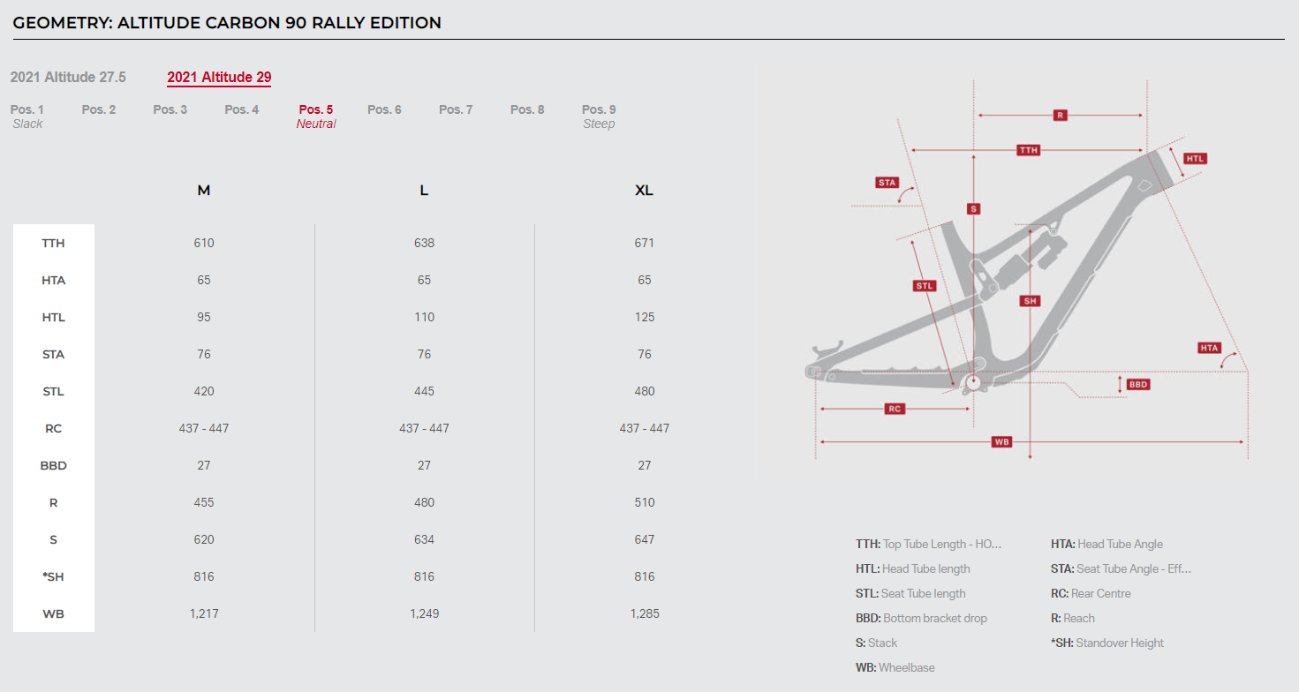
Task: Click the STA tag on the diagram
Action: click(x=887, y=183)
